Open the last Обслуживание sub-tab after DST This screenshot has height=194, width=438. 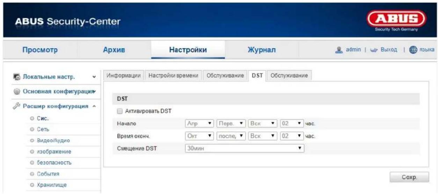(x=289, y=76)
